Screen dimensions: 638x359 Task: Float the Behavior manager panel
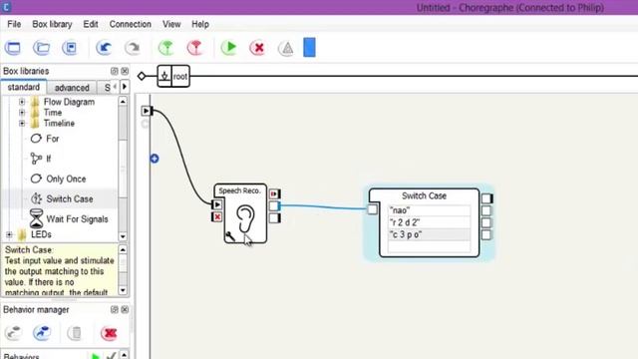115,310
